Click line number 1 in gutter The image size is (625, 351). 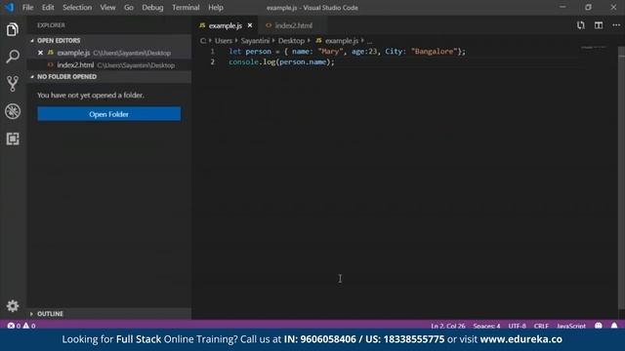[213, 52]
